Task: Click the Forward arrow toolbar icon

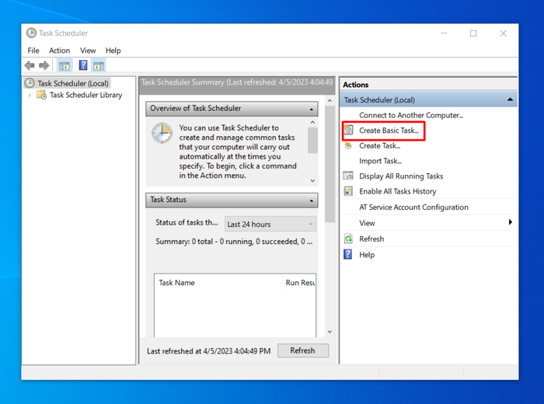Action: tap(44, 65)
